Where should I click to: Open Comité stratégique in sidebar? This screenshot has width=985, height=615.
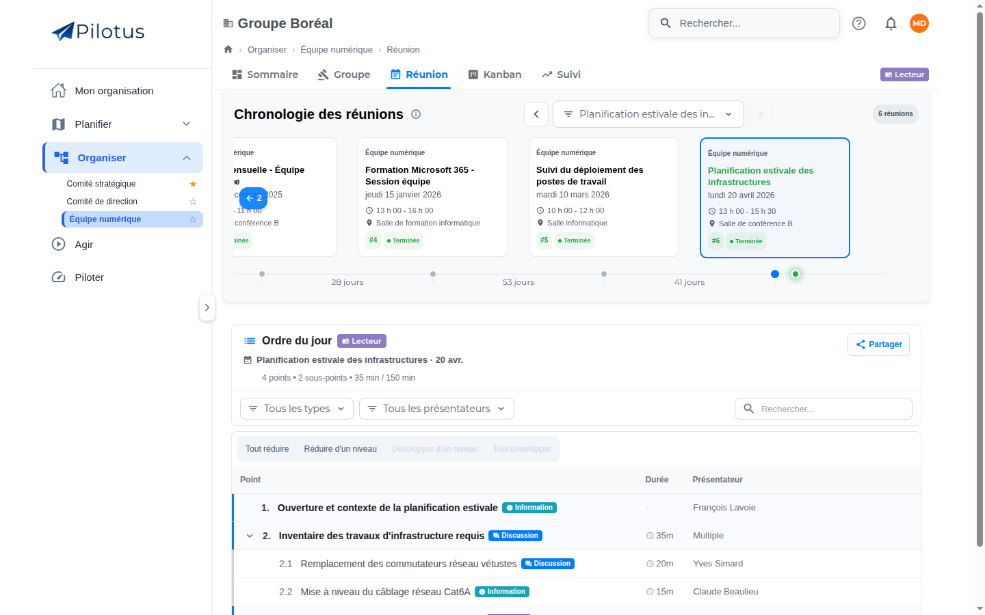(x=101, y=184)
